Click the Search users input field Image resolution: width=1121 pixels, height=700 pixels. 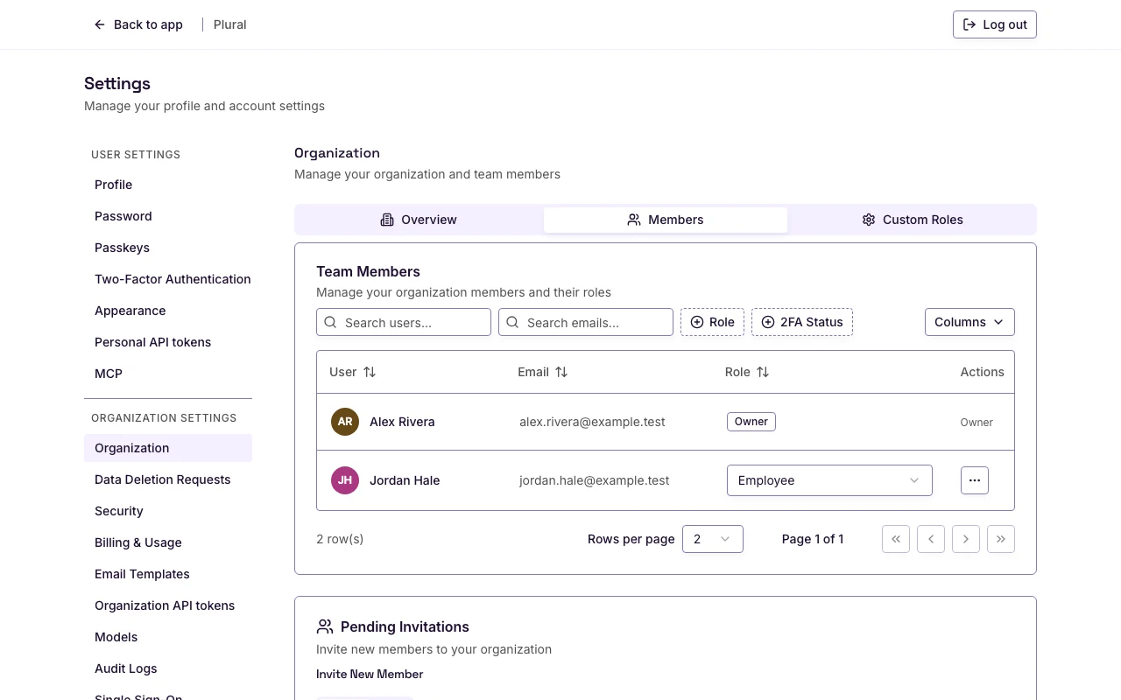(x=404, y=322)
